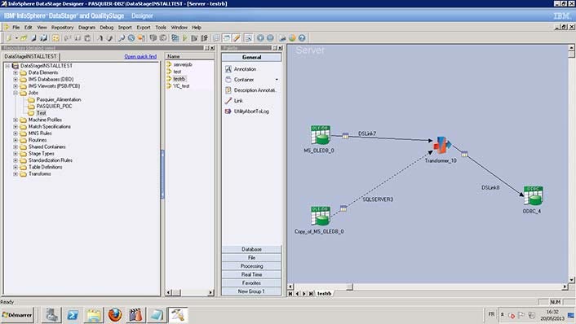Open the Debug menu

point(107,28)
